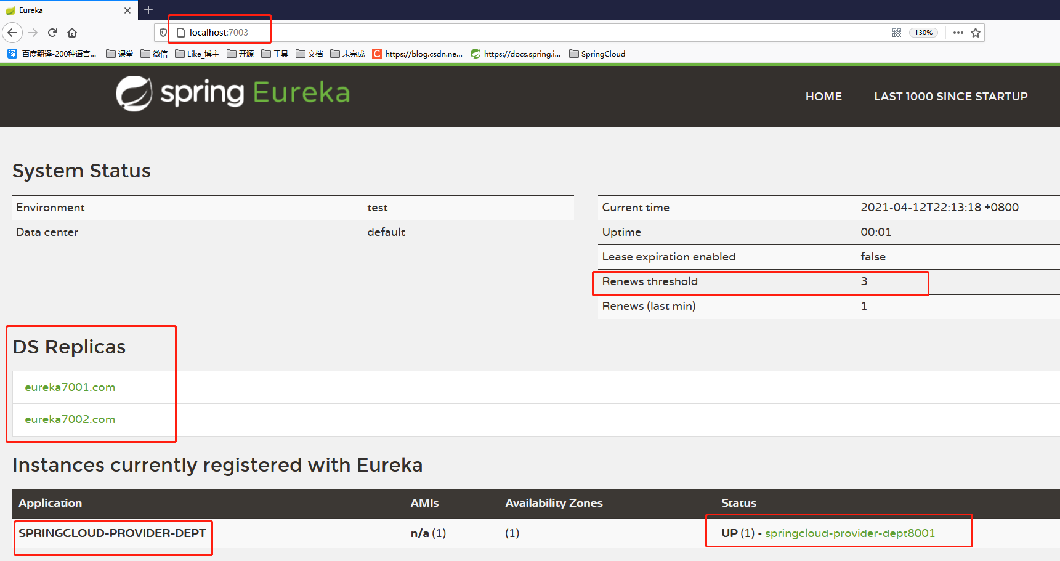Open the SpringCloud bookmarks folder
This screenshot has width=1060, height=561.
[x=597, y=54]
